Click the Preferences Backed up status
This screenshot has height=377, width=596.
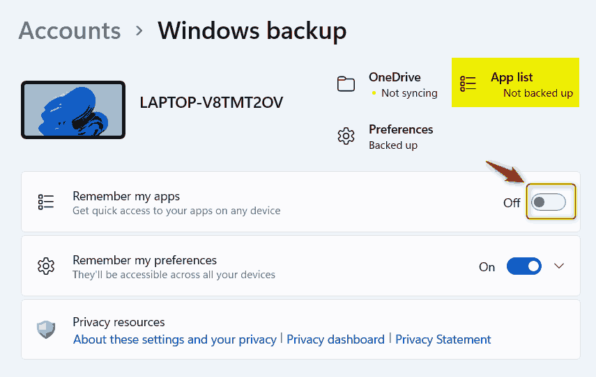pos(393,145)
